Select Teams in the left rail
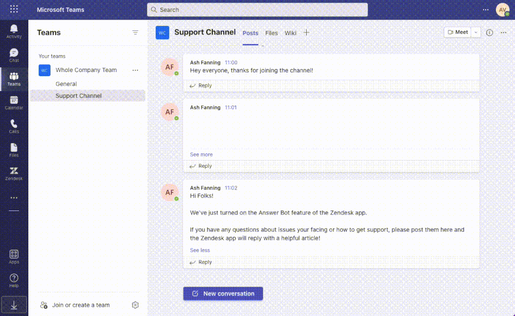Screen dimensions: 515x316 click(x=14, y=79)
